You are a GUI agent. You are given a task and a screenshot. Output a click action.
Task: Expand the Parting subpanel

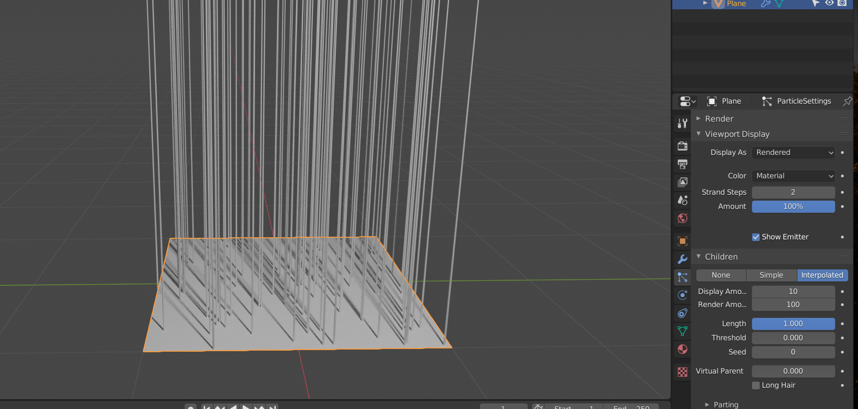(x=707, y=405)
